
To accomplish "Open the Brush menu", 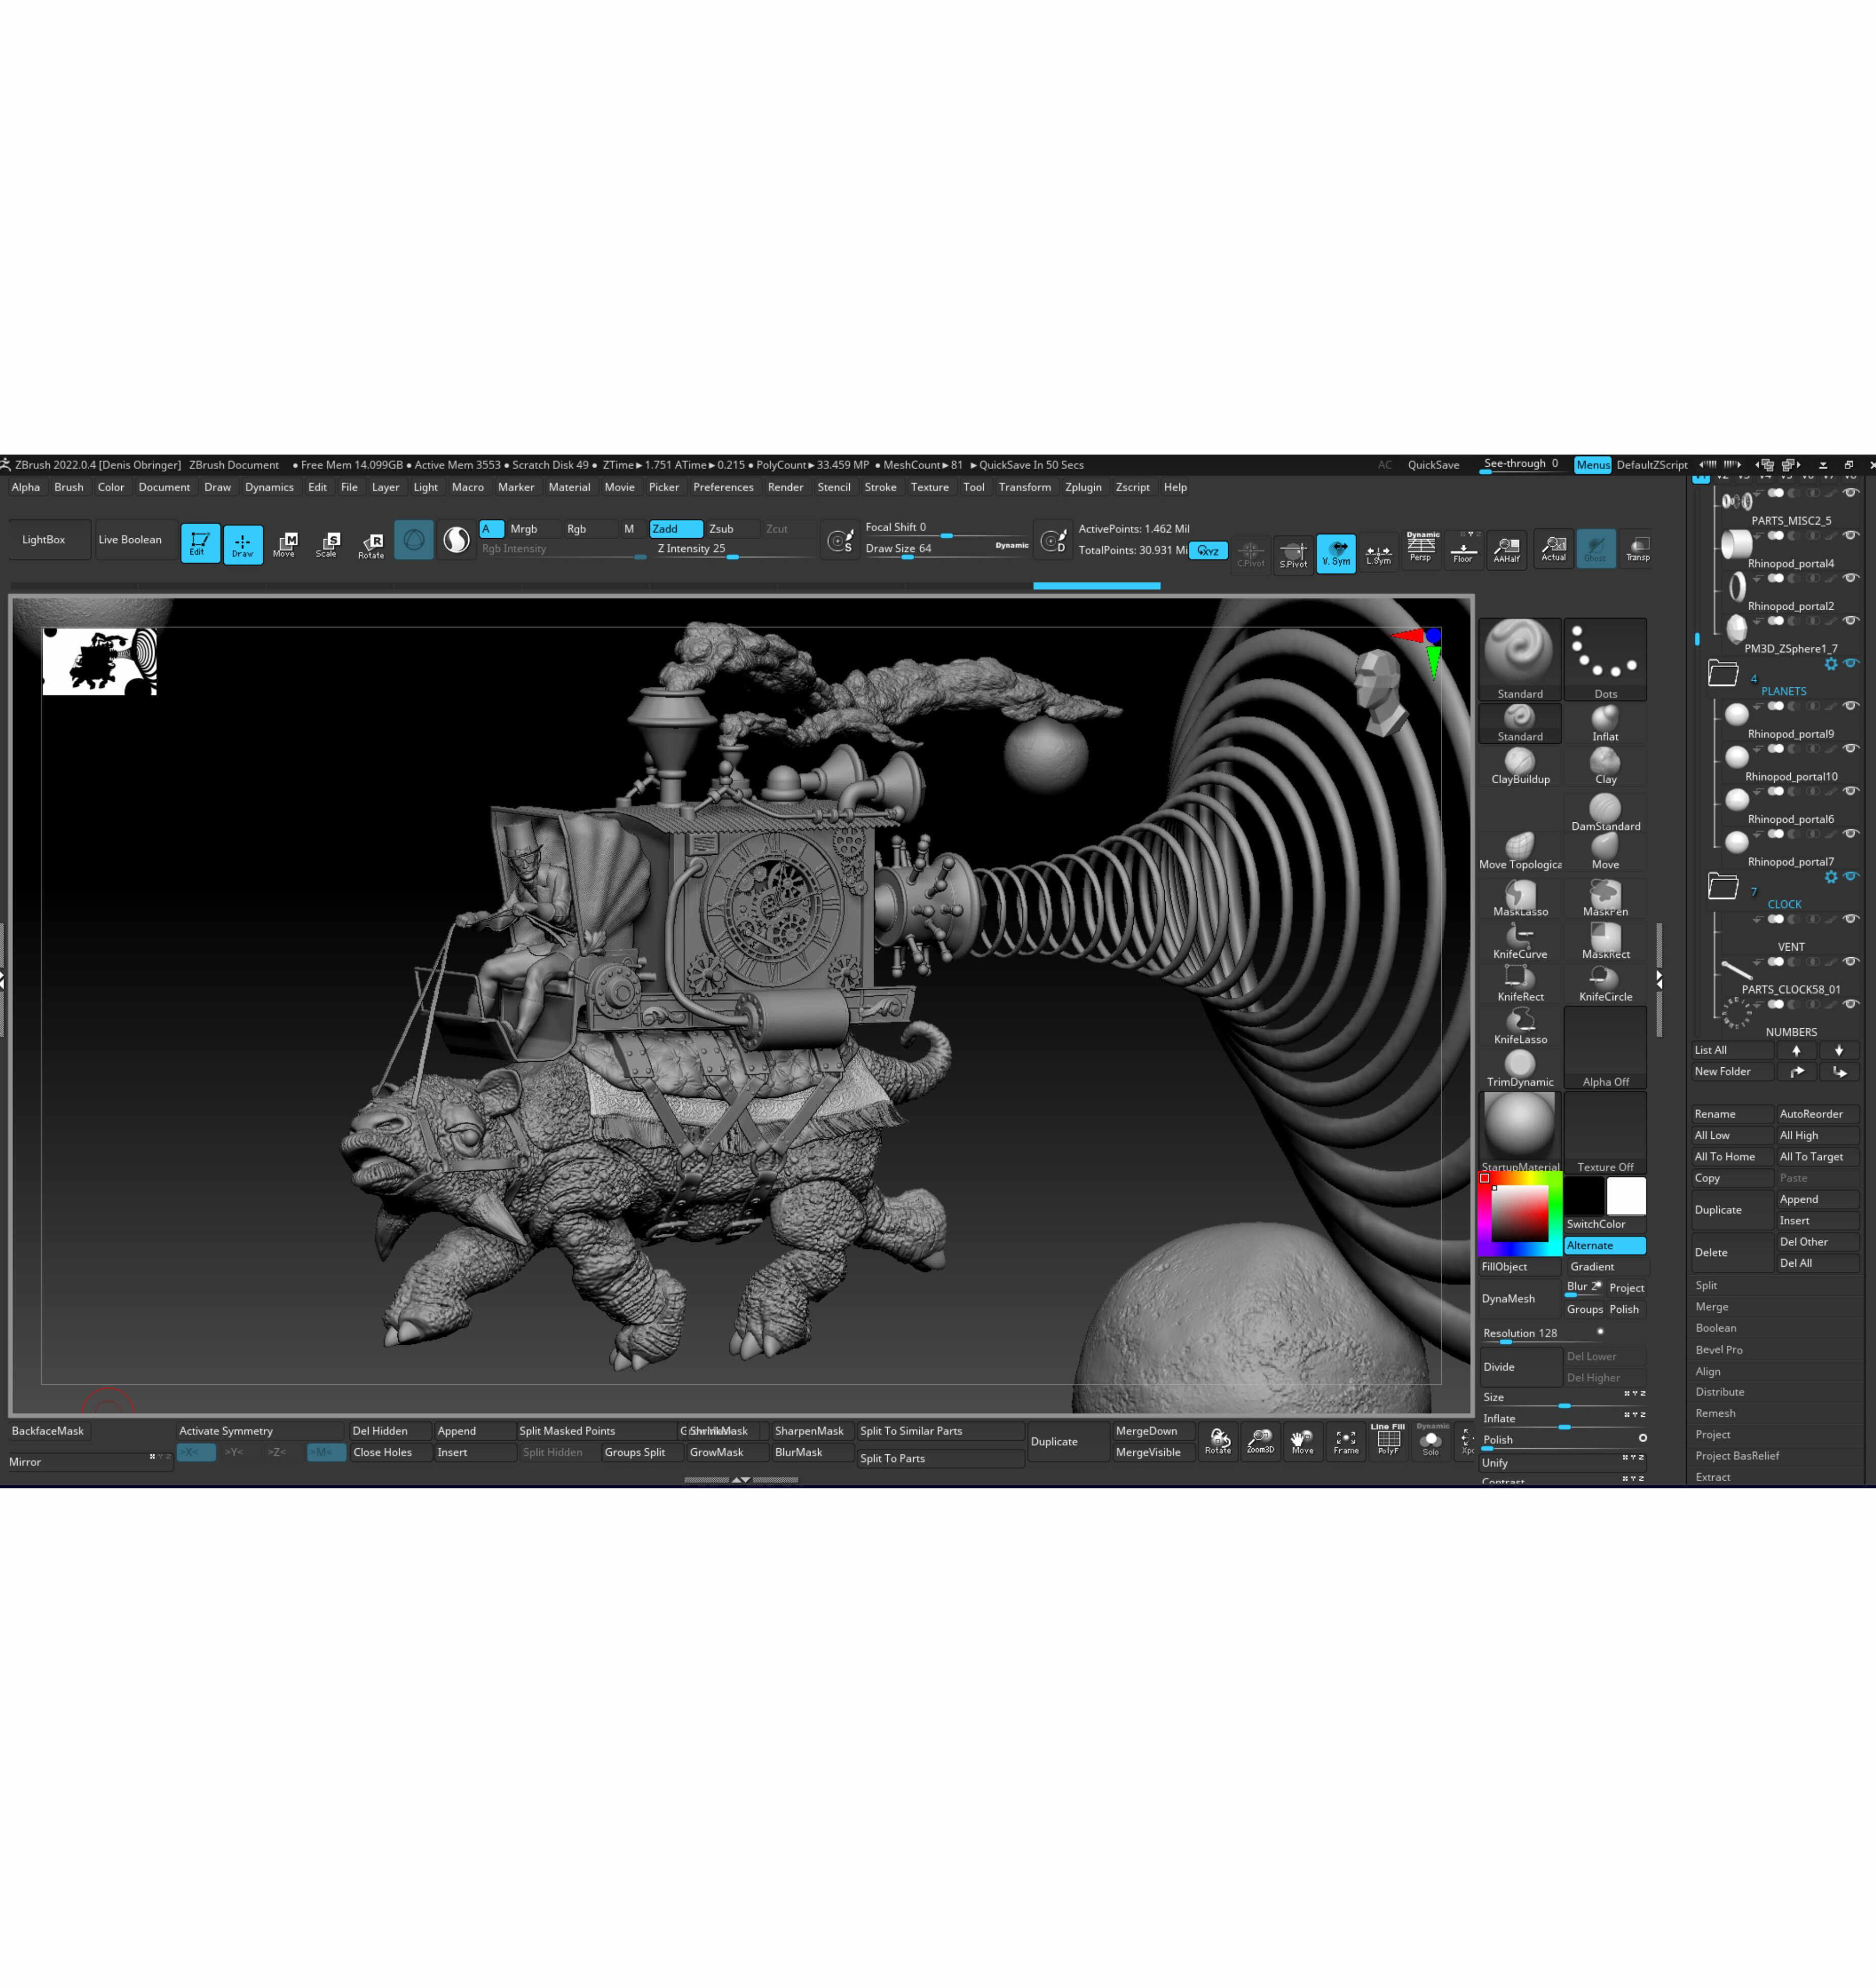I will (x=69, y=487).
